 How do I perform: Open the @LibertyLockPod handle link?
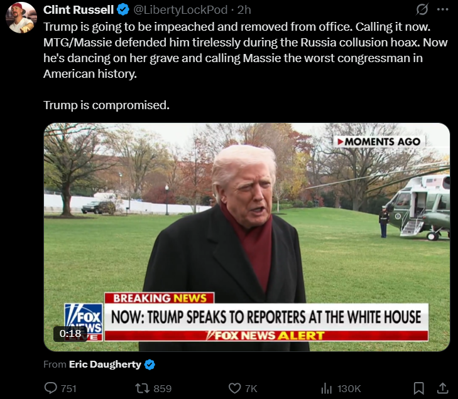click(180, 9)
